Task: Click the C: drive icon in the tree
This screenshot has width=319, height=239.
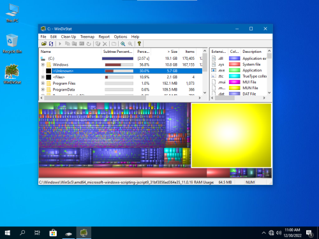Action: coord(43,59)
